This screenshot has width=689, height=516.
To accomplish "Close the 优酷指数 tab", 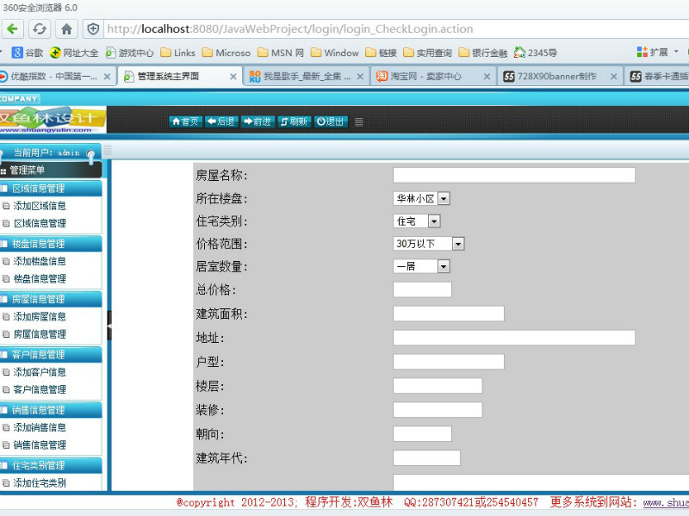I will point(107,77).
